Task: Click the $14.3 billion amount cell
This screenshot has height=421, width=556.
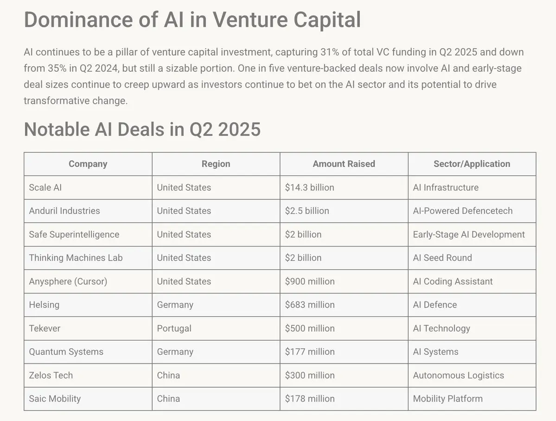Action: 344,187
